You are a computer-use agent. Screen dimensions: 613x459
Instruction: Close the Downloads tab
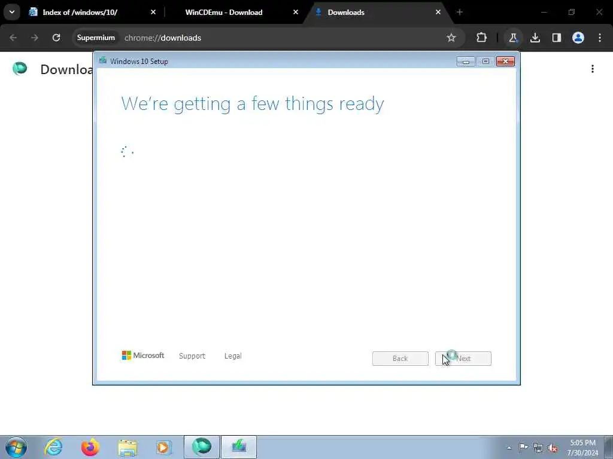pos(438,12)
